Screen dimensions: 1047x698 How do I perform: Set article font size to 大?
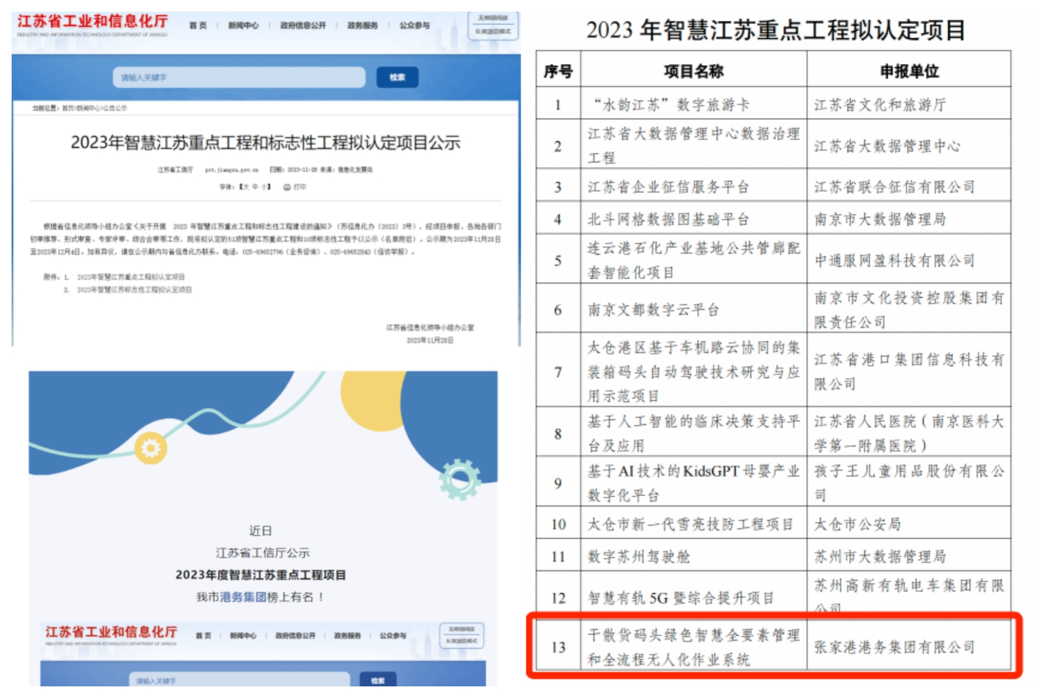[245, 187]
